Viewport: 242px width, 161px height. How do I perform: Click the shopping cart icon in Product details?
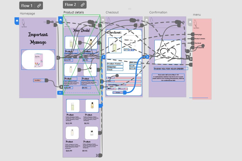click(97, 155)
